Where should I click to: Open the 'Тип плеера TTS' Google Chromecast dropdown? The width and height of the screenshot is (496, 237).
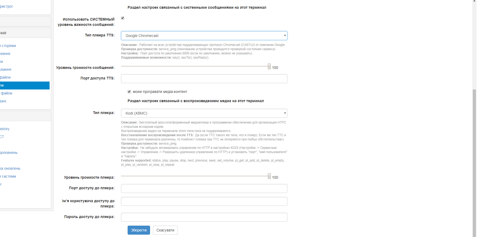(x=204, y=36)
